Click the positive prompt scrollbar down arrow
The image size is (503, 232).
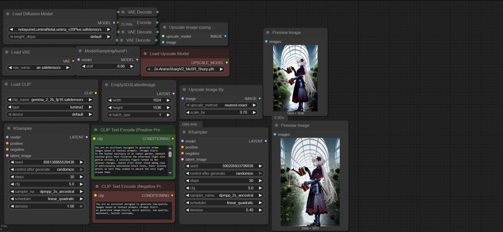(x=170, y=173)
